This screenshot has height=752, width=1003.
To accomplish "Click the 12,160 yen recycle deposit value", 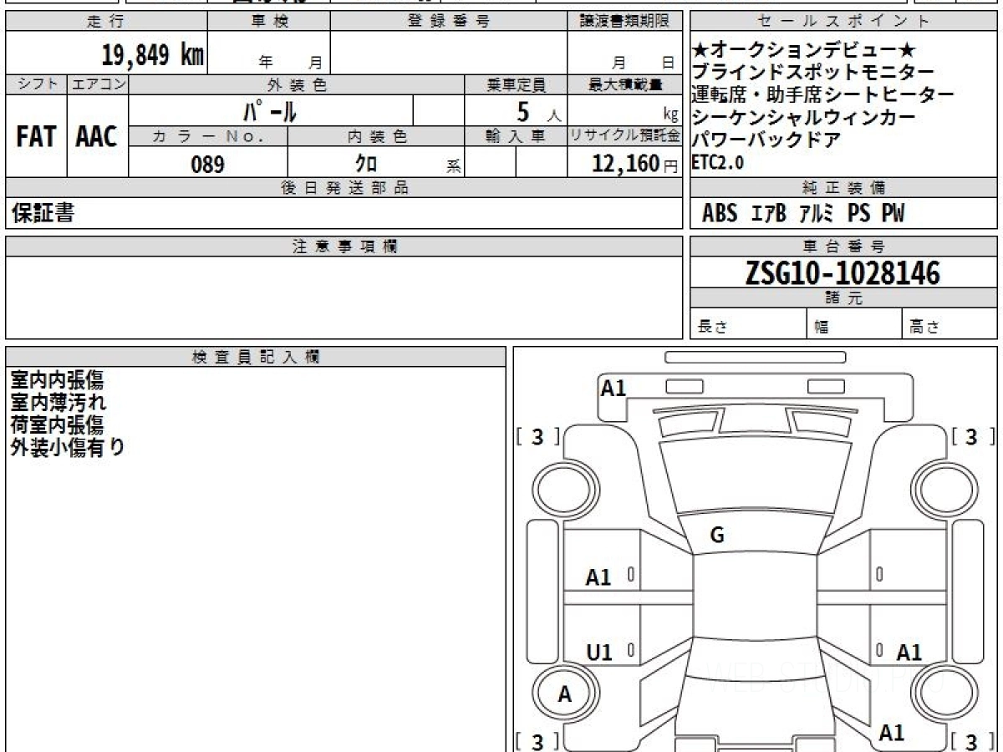I will click(x=624, y=164).
